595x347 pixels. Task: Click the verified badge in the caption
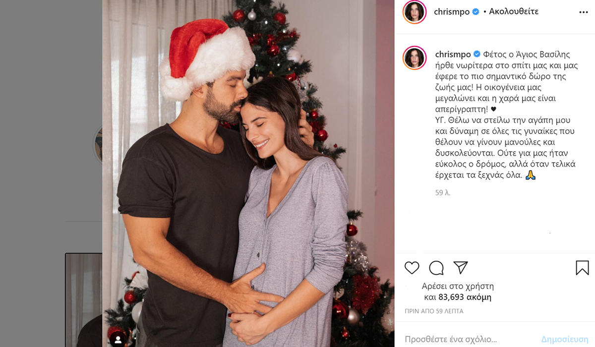click(x=476, y=54)
